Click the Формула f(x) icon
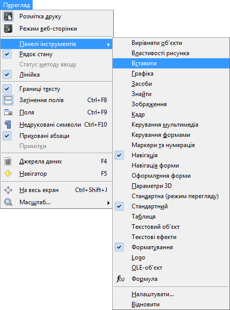Screen dimensions: 230x310 121,279
